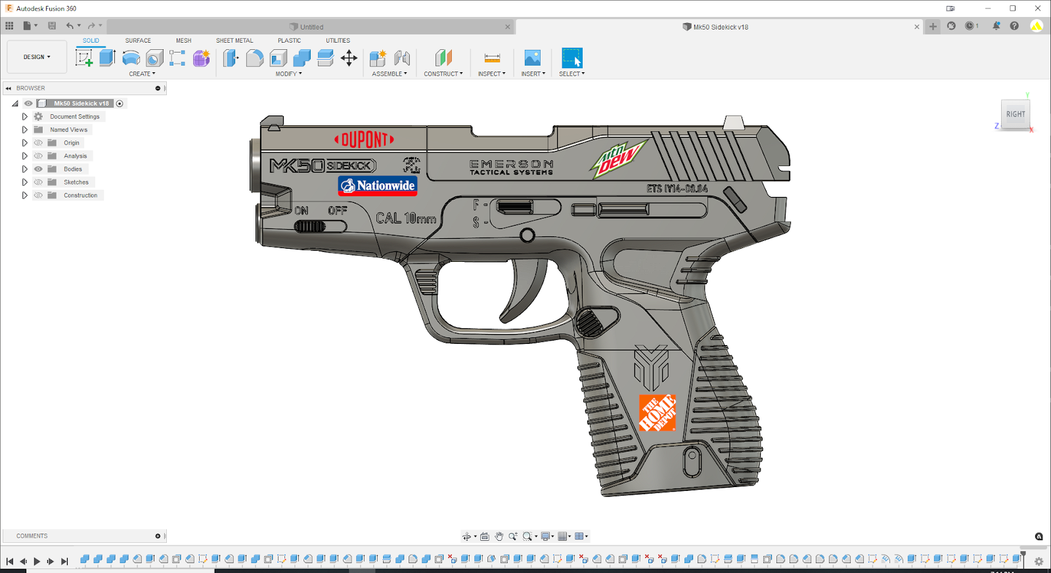Expand the Named Views node

(24, 129)
